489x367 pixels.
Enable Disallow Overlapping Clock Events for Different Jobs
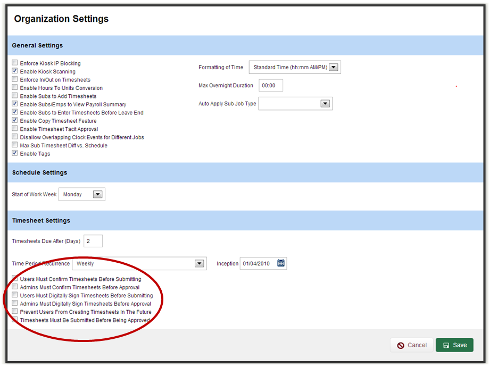pos(15,137)
